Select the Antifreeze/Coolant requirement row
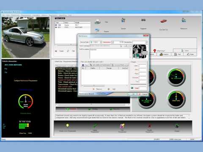Image resolution: width=203 pixels, height=152 pixels. [x=67, y=69]
